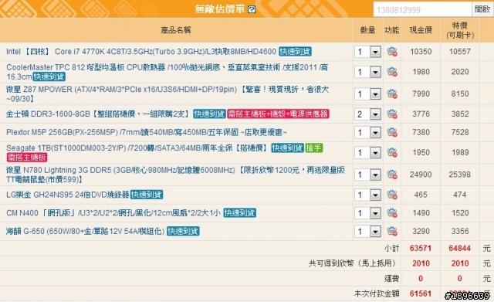Open quantity dropdown for Seagate 1TB
494x302 pixels.
(x=367, y=153)
